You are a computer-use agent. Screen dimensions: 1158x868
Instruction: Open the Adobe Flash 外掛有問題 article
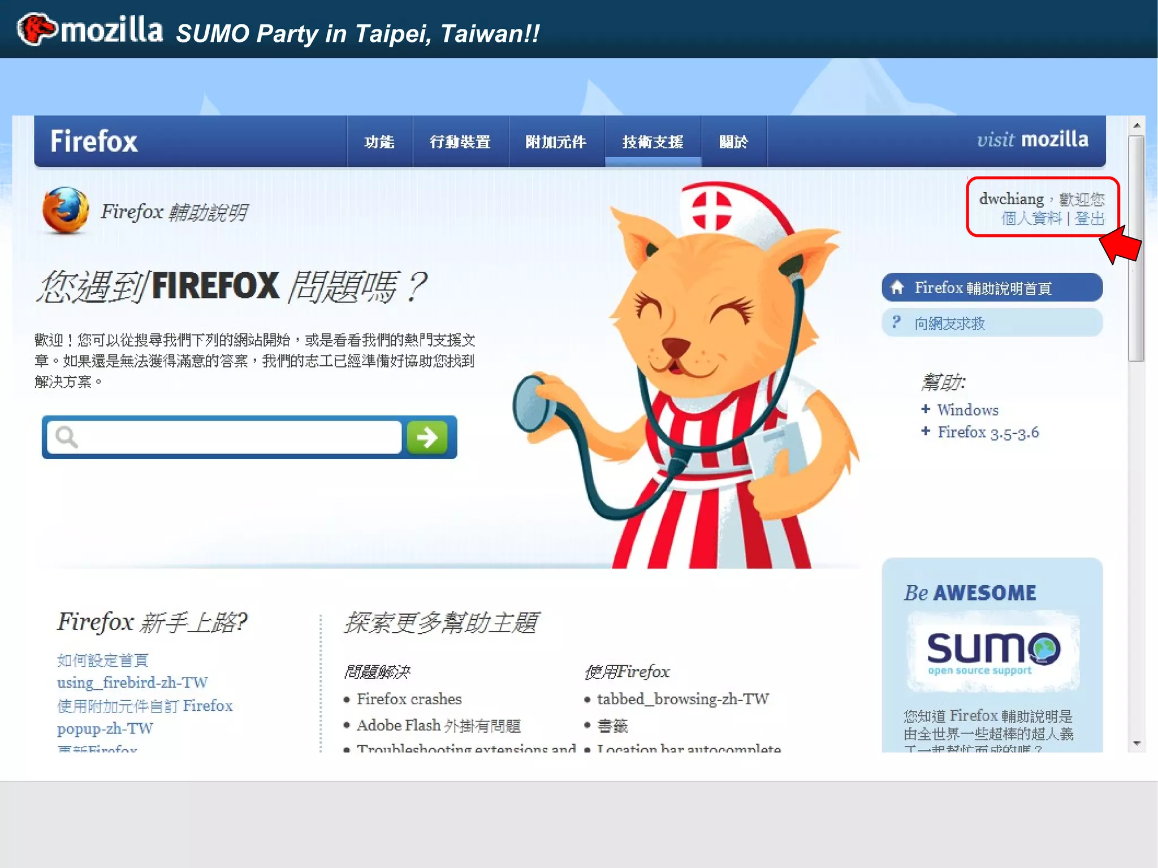click(439, 726)
